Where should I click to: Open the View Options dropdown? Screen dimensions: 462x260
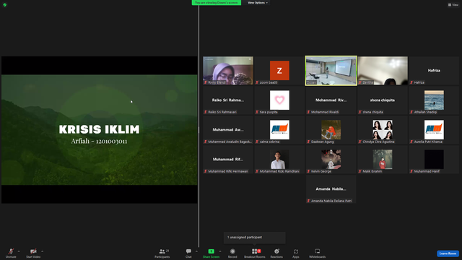click(x=258, y=3)
